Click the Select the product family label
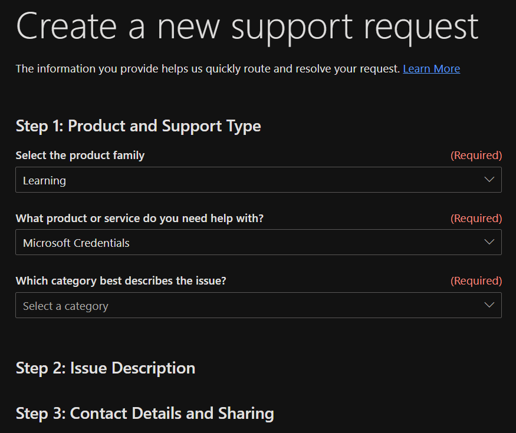The height and width of the screenshot is (433, 516). (x=80, y=156)
